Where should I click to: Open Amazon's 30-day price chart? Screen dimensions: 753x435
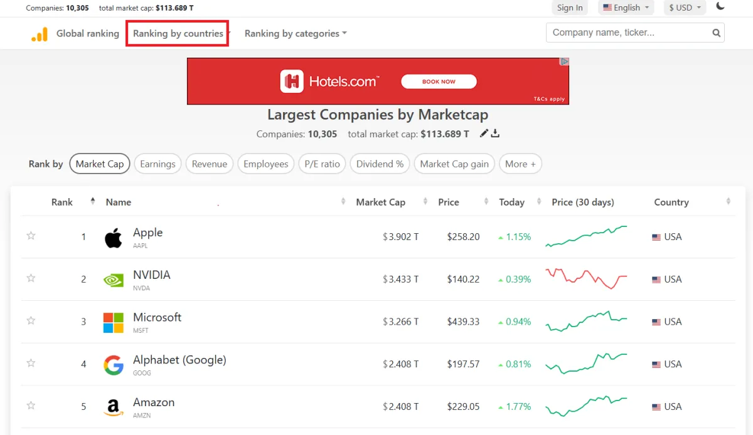click(x=586, y=406)
